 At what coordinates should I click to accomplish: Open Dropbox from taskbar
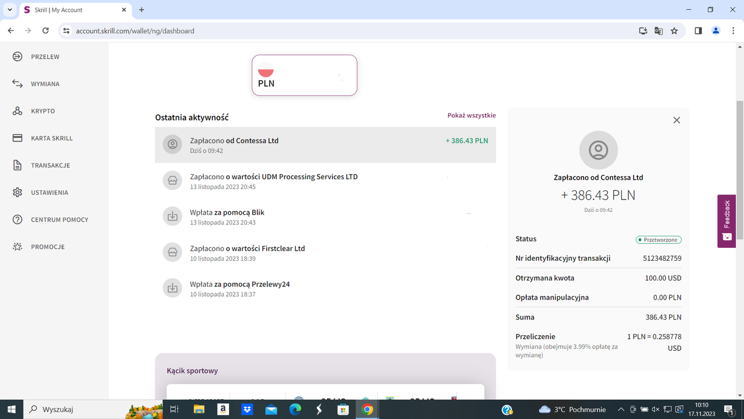tap(247, 410)
